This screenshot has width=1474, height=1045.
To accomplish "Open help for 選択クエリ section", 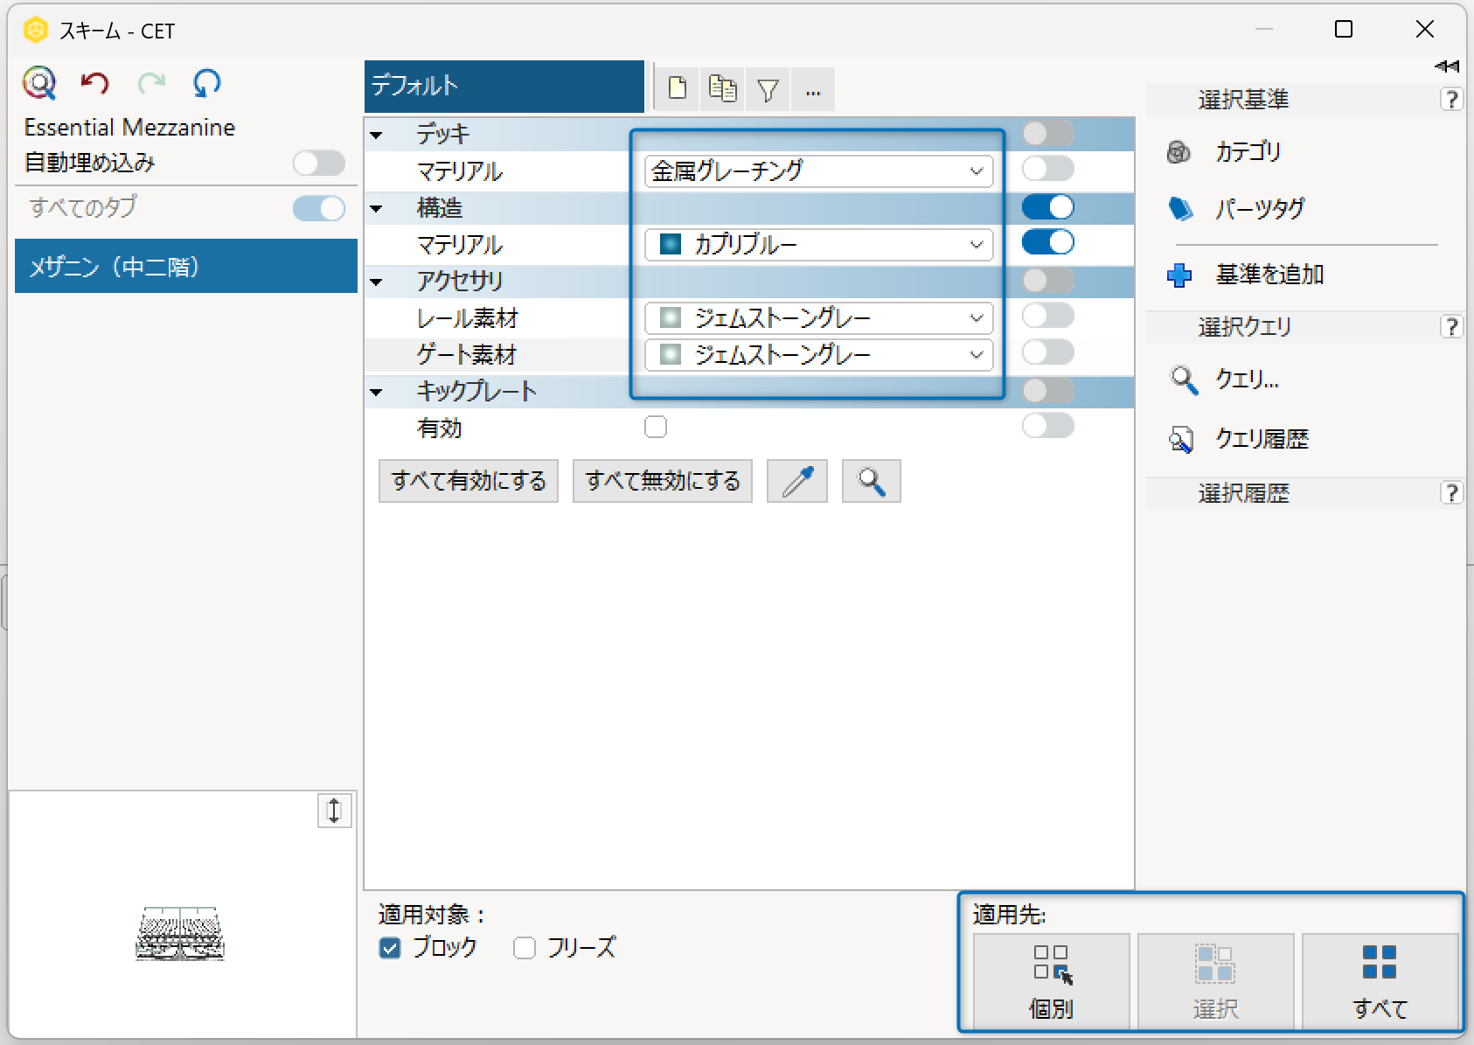I will tap(1451, 327).
